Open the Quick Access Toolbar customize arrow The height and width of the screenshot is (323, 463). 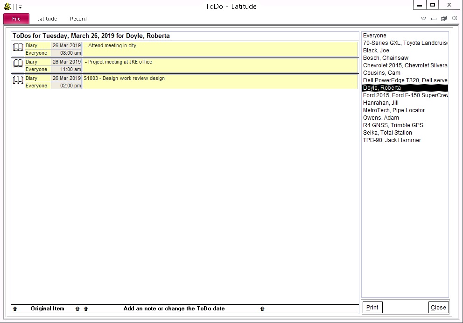[20, 7]
